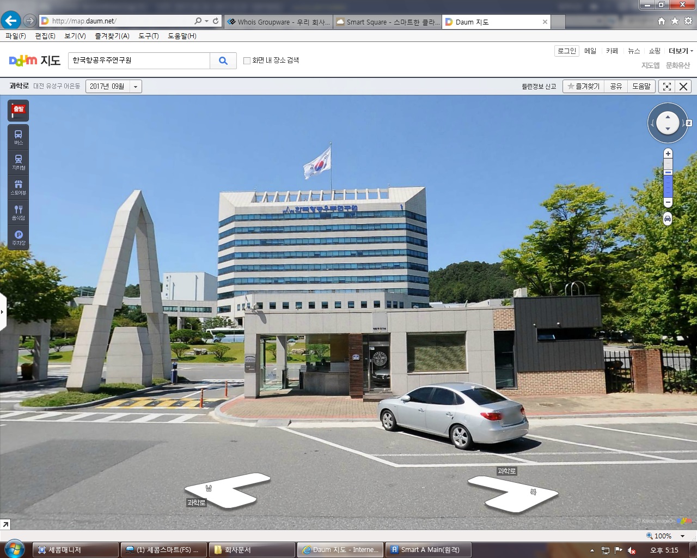Open the 보기(V) menu

tap(75, 36)
